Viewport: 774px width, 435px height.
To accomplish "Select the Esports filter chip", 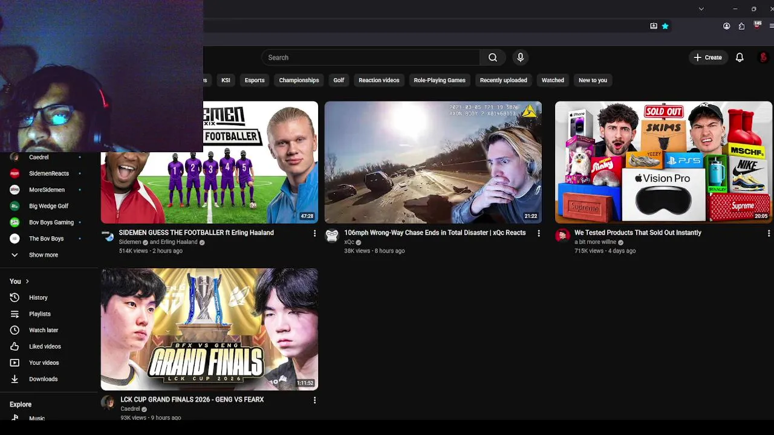I will coord(255,80).
